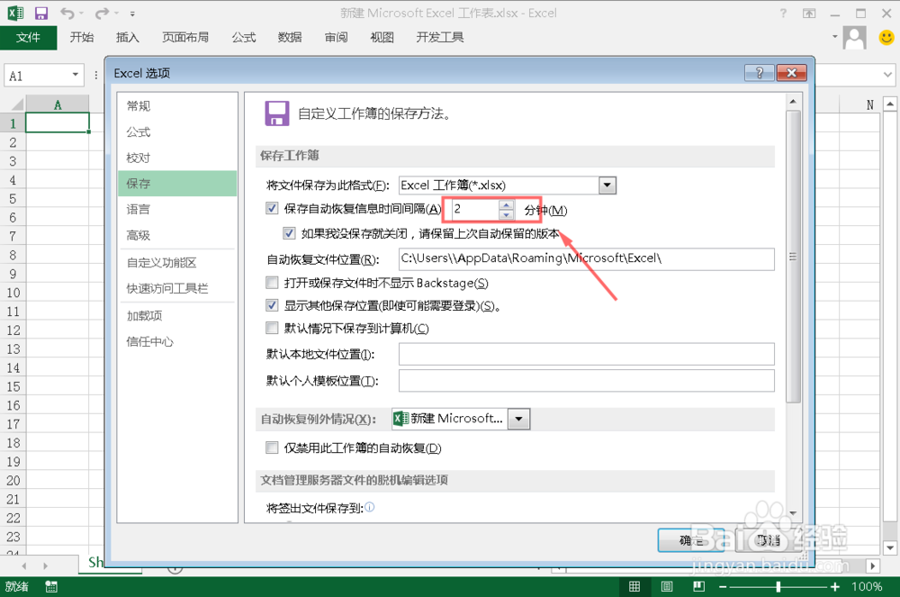Open the 数据 Data ribbon tab
900x597 pixels.
point(290,38)
